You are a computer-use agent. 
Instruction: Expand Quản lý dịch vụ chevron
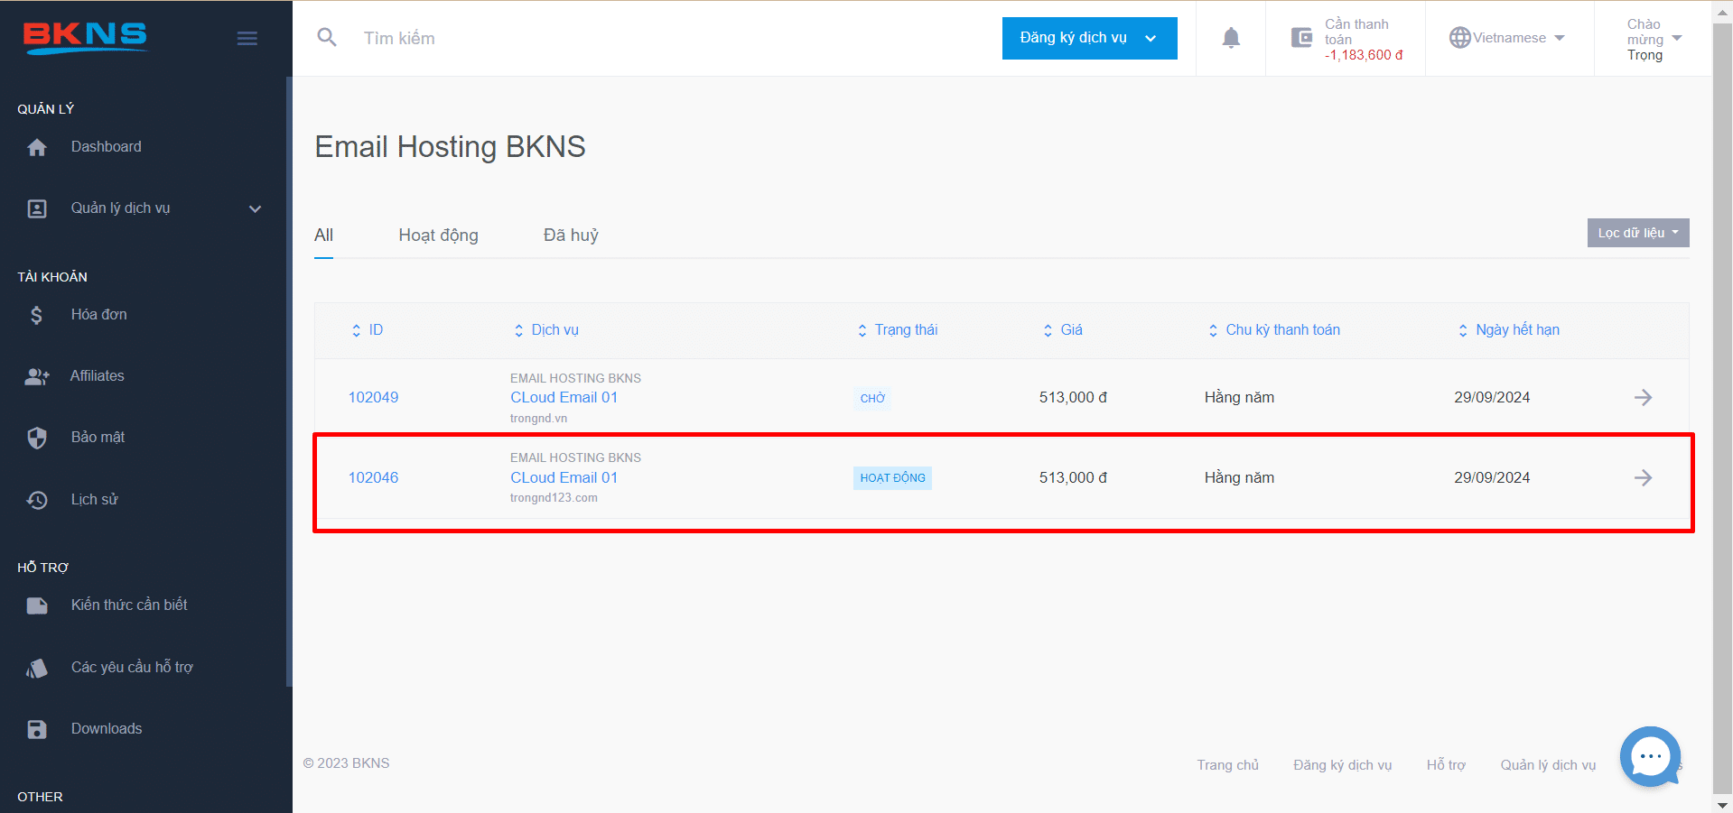[x=256, y=208]
